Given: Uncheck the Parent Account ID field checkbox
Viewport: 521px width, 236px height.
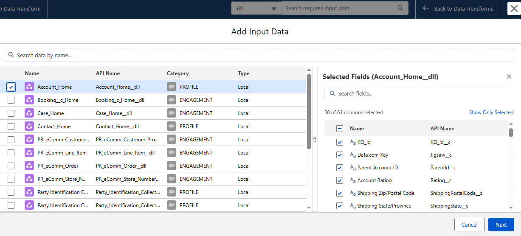Looking at the screenshot, I should 340,168.
